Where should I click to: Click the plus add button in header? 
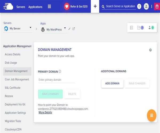point(95,6)
